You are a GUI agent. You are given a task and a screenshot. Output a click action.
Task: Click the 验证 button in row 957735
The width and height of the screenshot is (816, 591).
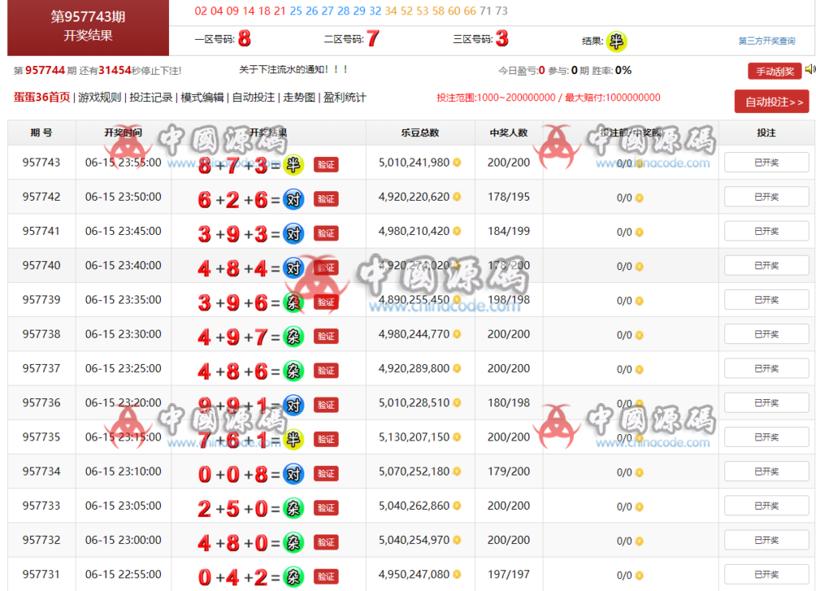[x=326, y=439]
